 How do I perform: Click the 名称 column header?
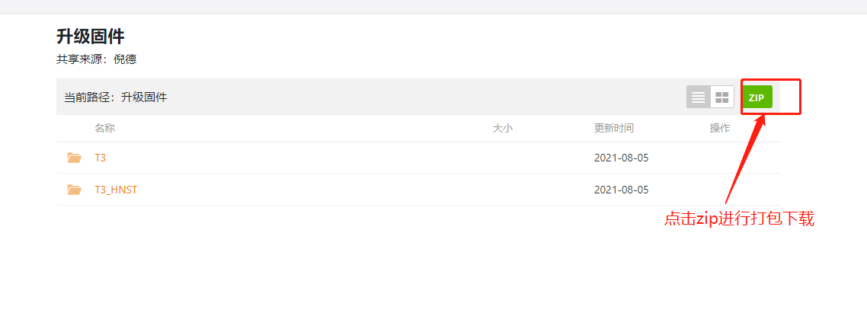pos(104,128)
